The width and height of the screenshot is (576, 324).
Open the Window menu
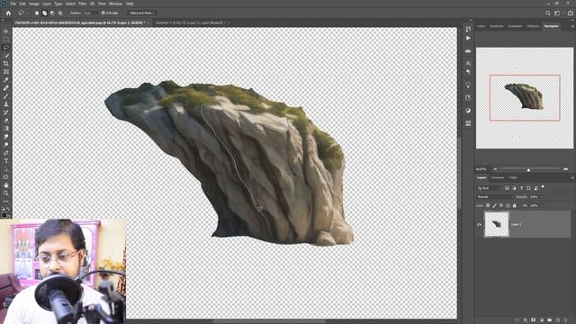click(115, 4)
